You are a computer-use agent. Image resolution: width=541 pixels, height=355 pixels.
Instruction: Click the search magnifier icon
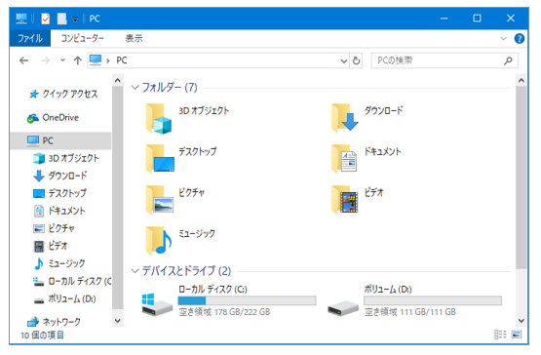(x=508, y=60)
